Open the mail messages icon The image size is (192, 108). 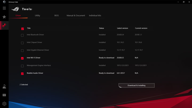click(4, 95)
